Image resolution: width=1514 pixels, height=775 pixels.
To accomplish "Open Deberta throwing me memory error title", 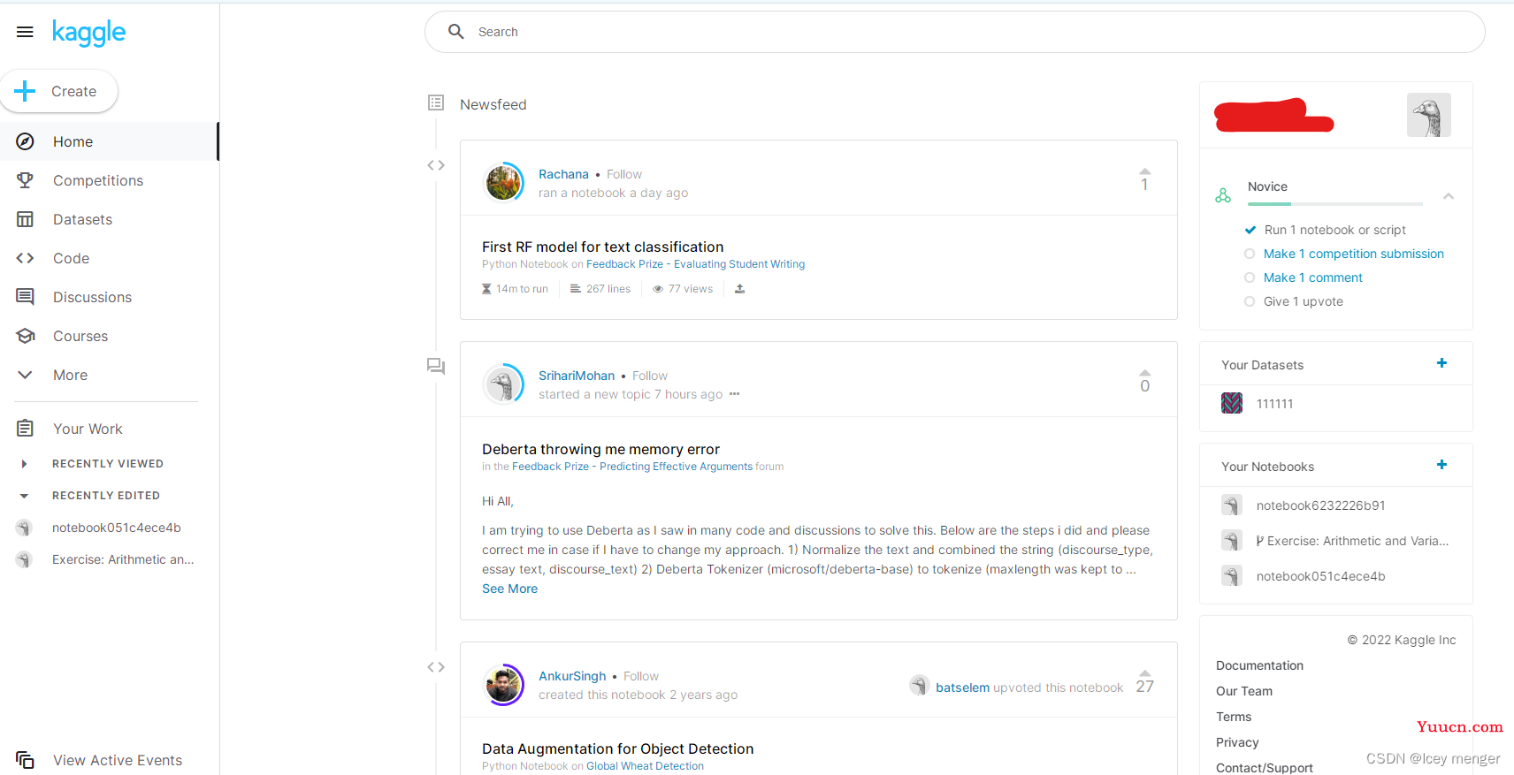I will point(600,449).
